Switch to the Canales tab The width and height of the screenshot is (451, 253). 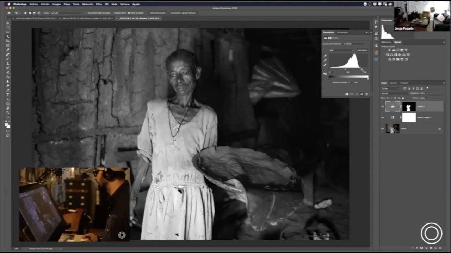click(393, 83)
